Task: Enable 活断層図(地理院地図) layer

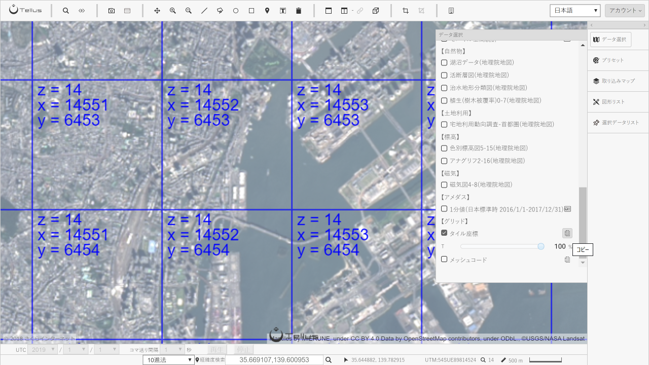Action: click(444, 75)
